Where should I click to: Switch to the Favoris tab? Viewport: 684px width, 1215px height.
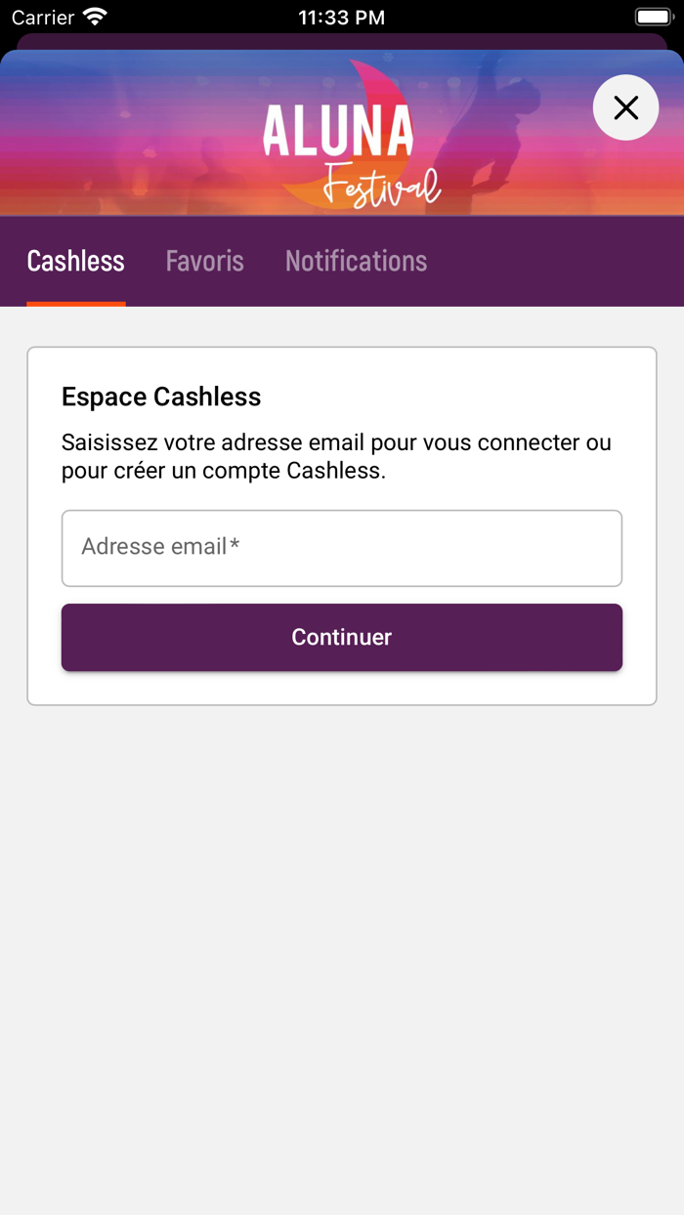pos(204,261)
